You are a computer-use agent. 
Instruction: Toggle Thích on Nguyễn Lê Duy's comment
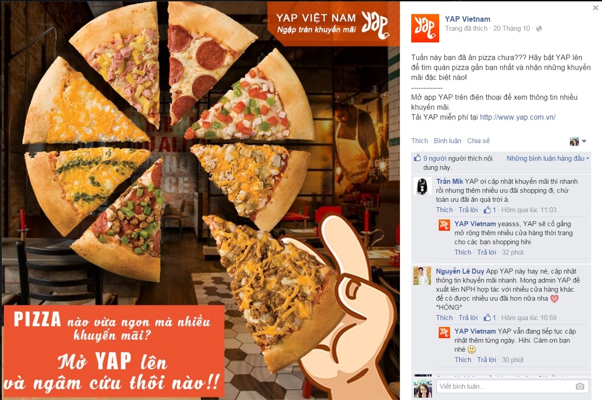pyautogui.click(x=444, y=318)
